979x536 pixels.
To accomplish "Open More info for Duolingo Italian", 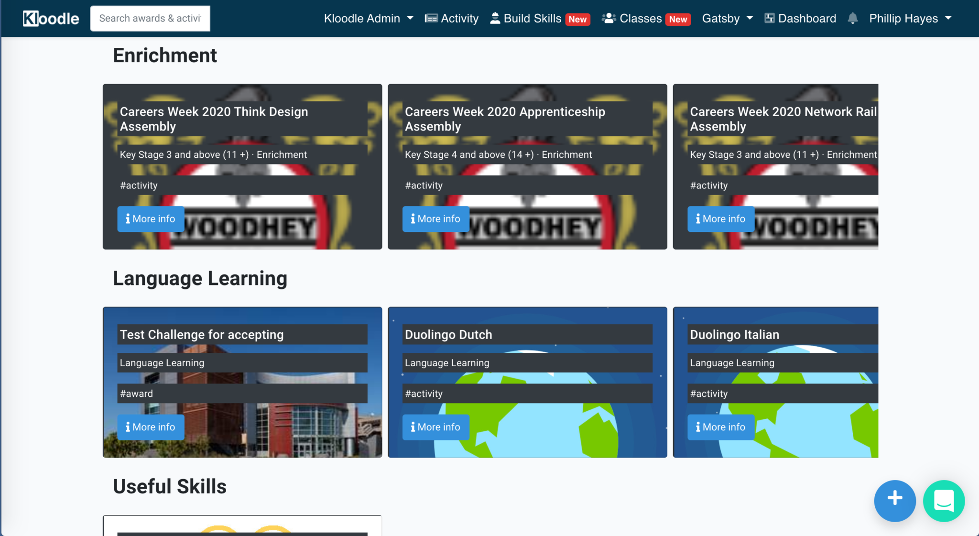I will pyautogui.click(x=721, y=427).
